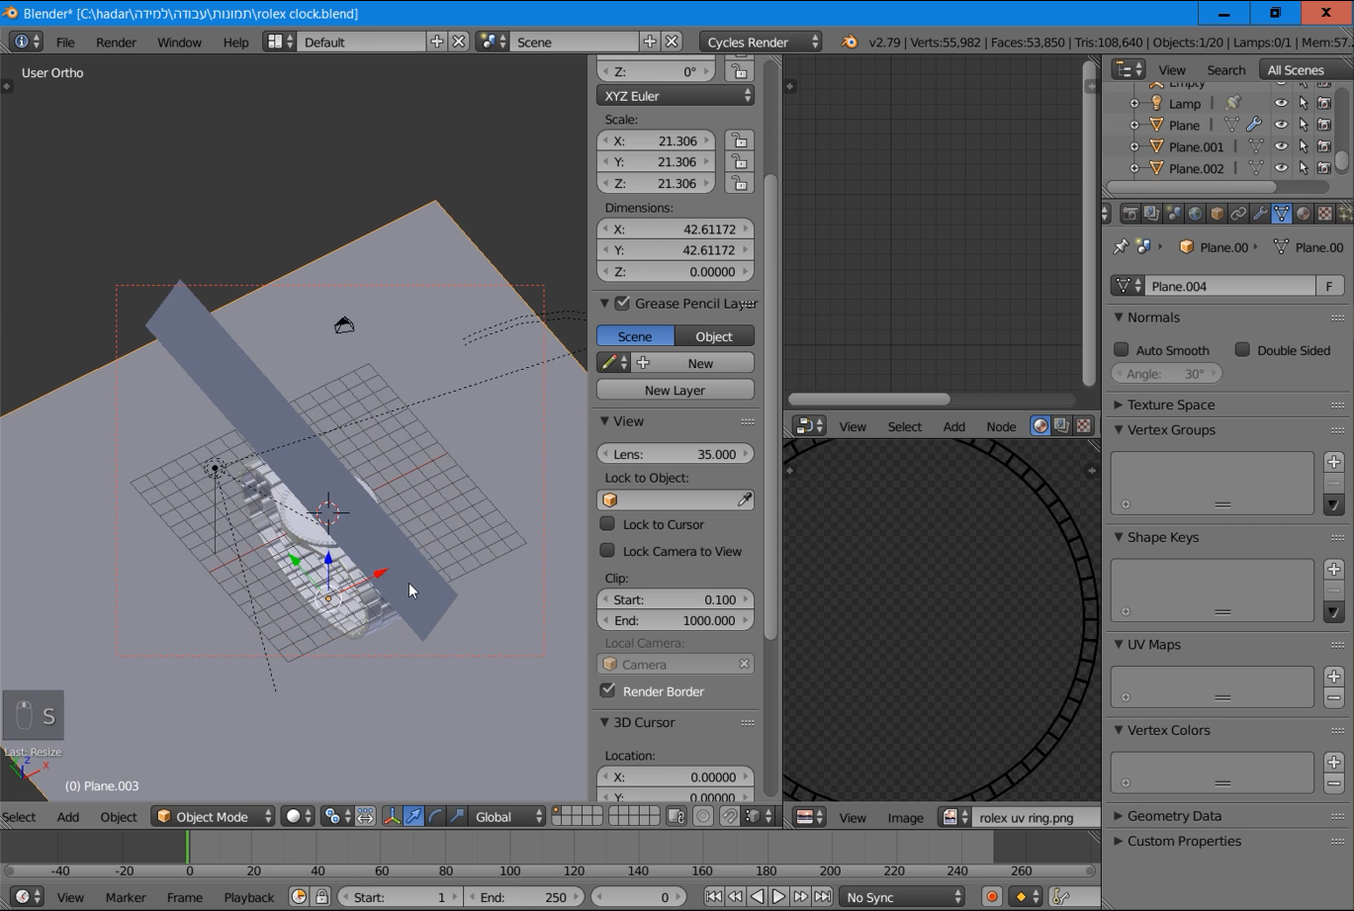Open the Render properties camera icon
1354x911 pixels.
1129,214
